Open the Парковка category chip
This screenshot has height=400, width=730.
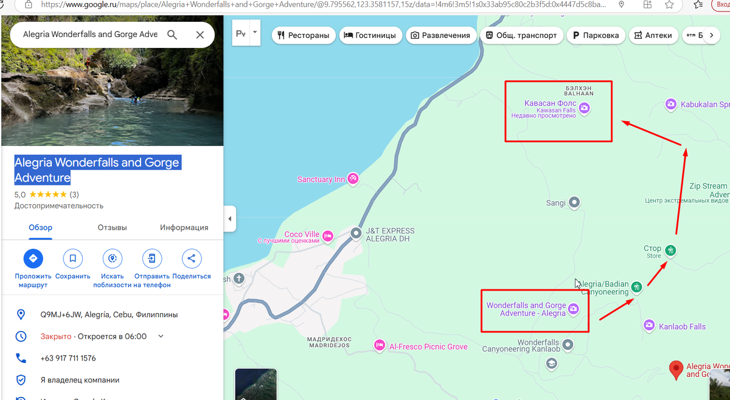point(596,35)
